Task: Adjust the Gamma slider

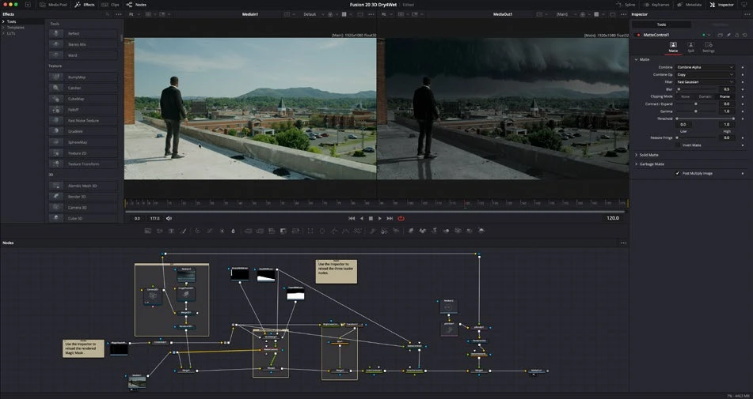Action: [697, 111]
